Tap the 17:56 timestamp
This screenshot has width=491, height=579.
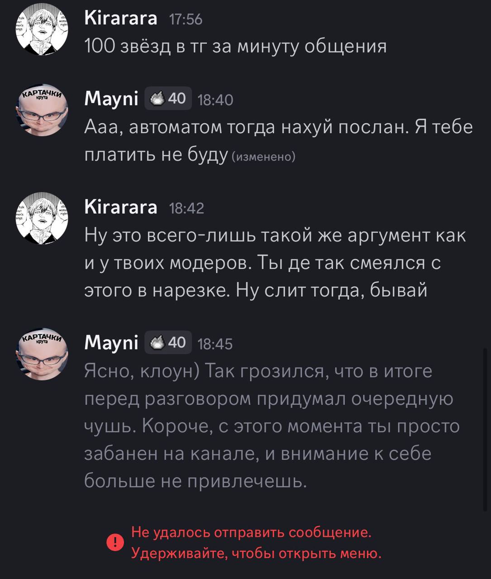pos(186,19)
